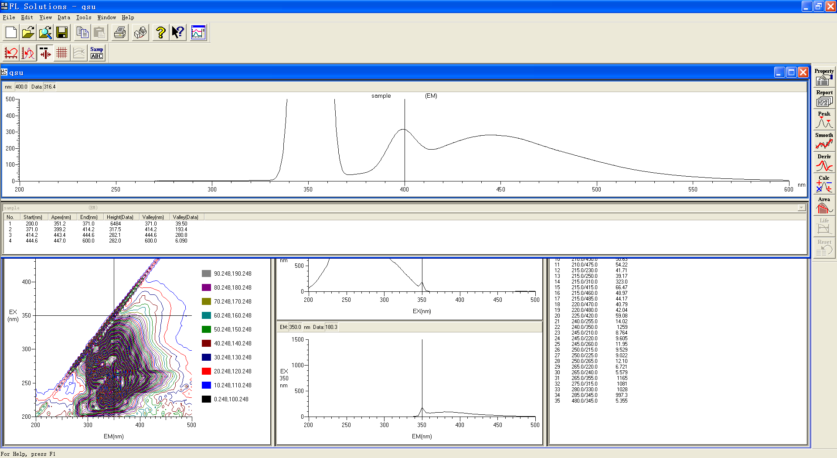Click the instrument cubes toolbar icon

pos(140,32)
